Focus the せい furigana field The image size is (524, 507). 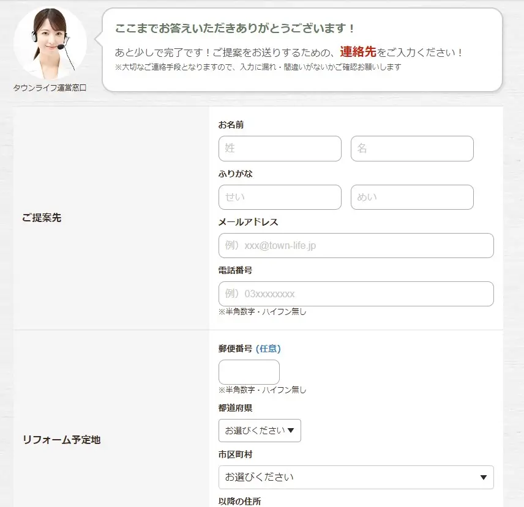click(x=280, y=198)
